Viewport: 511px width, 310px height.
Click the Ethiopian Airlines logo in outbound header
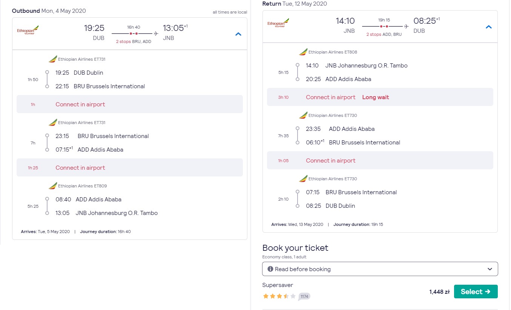click(28, 30)
